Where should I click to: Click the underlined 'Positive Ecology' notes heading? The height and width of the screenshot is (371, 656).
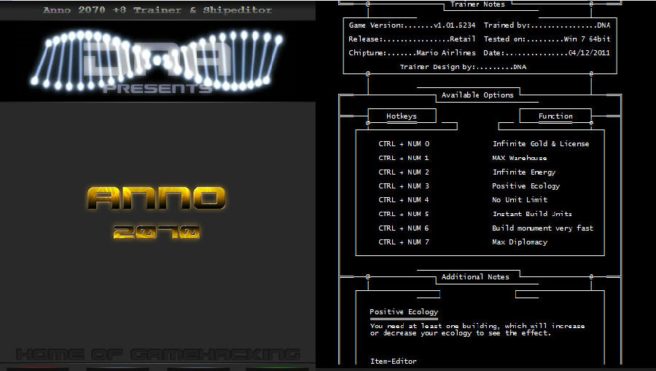(x=404, y=312)
